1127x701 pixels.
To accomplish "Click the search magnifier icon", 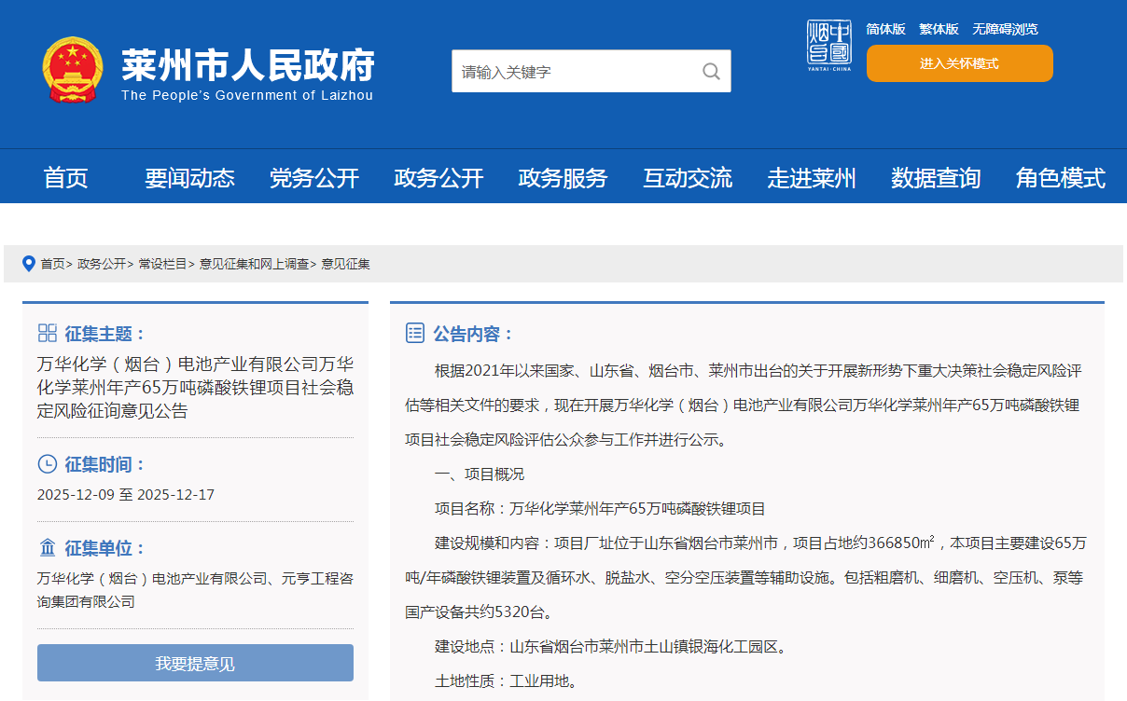I will click(711, 72).
